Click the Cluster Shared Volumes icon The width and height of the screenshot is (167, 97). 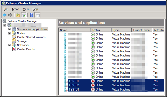coord(14,37)
